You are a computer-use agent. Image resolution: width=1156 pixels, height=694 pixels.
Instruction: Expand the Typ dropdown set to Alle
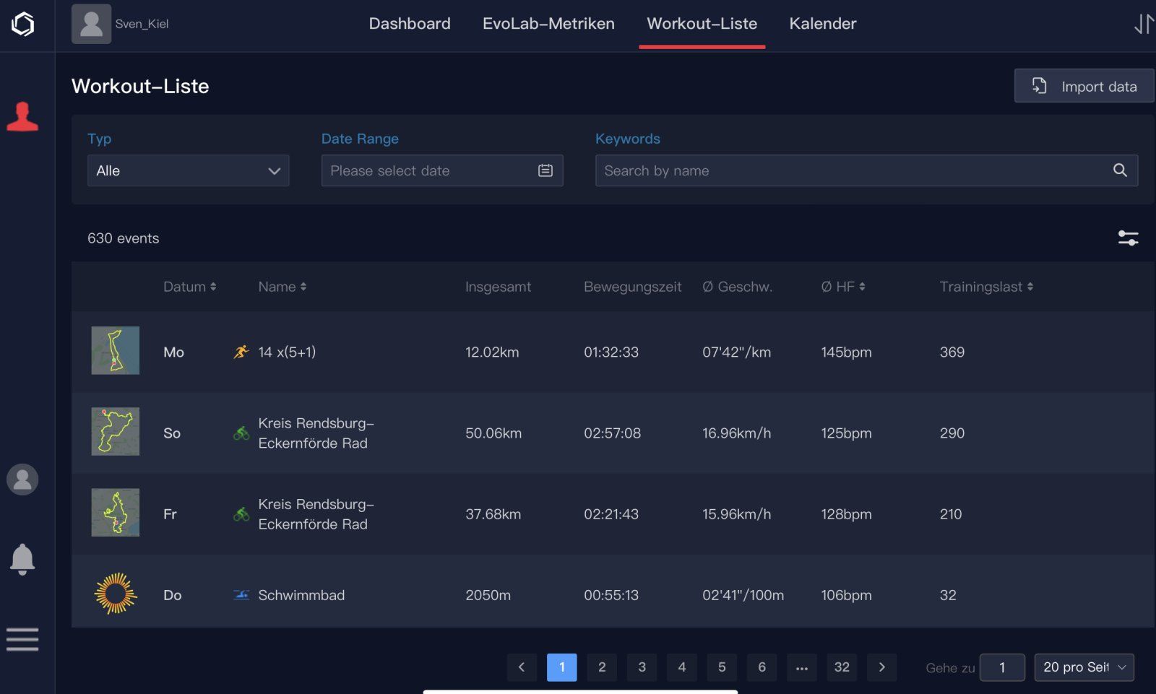pos(188,170)
